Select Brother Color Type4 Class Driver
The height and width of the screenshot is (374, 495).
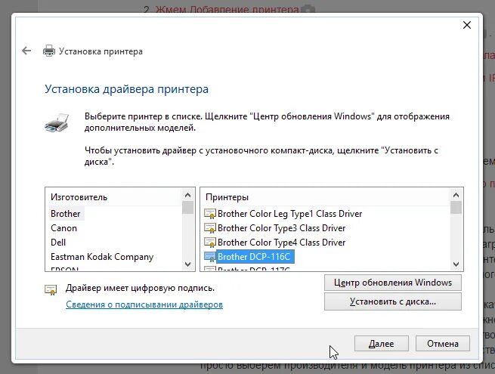281,242
